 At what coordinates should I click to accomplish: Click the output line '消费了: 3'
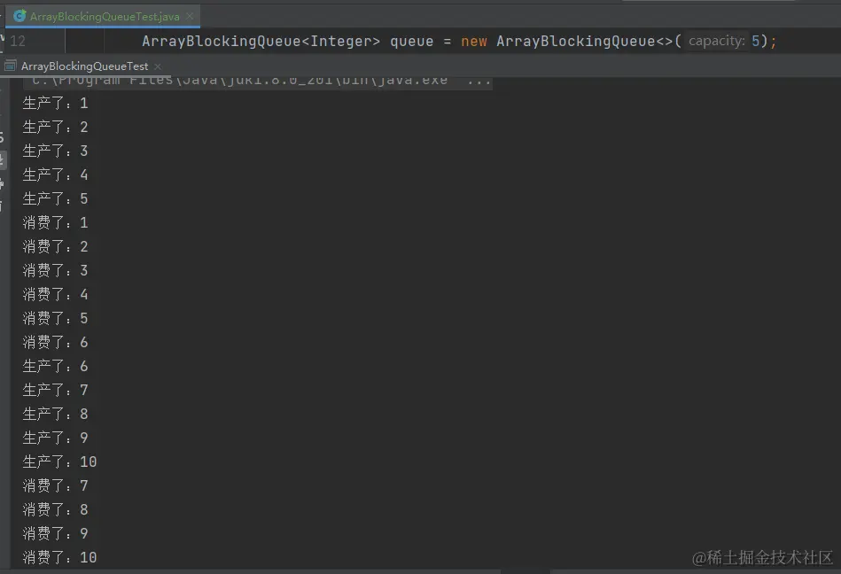[55, 270]
